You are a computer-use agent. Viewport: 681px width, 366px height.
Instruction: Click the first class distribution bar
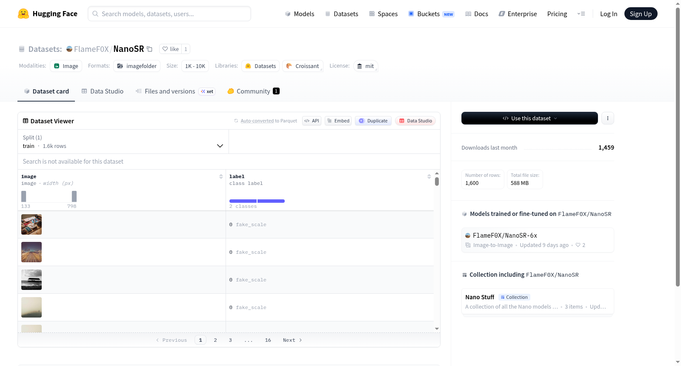[x=243, y=201]
